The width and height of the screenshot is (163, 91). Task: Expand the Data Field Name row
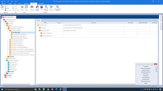click(40, 36)
